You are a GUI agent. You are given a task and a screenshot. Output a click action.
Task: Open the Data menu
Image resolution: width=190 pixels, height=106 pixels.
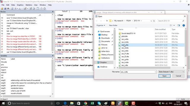(x=13, y=5)
